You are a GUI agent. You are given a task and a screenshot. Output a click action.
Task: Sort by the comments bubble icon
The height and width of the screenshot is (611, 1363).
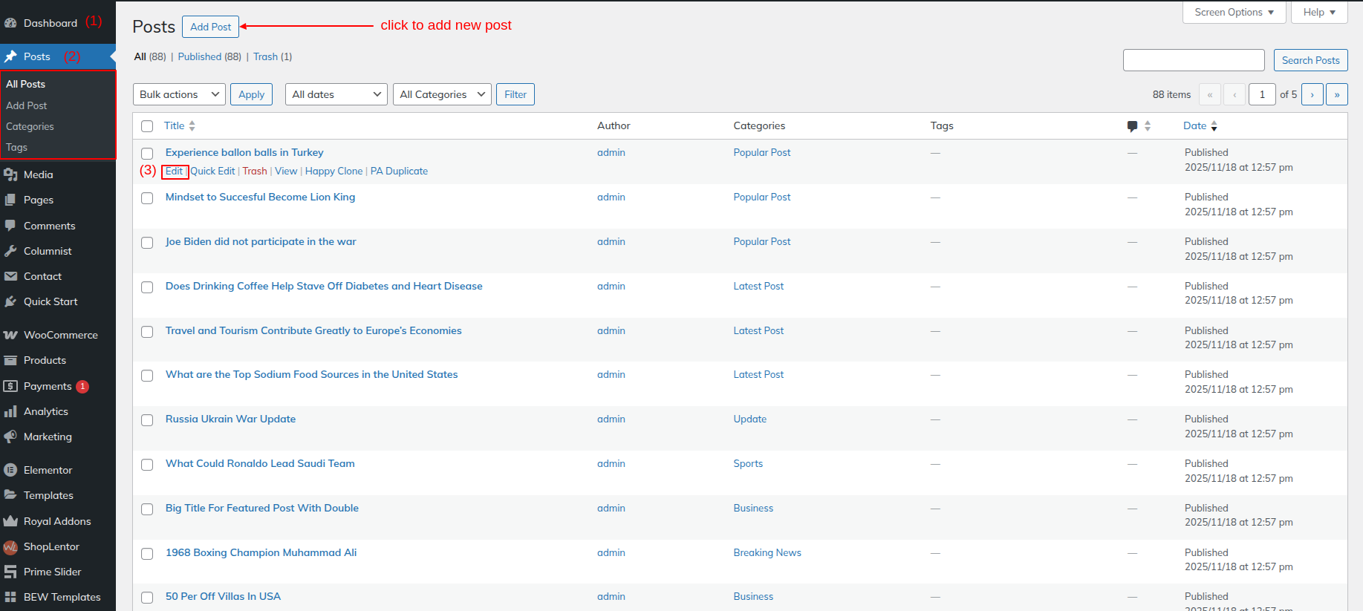pyautogui.click(x=1132, y=126)
